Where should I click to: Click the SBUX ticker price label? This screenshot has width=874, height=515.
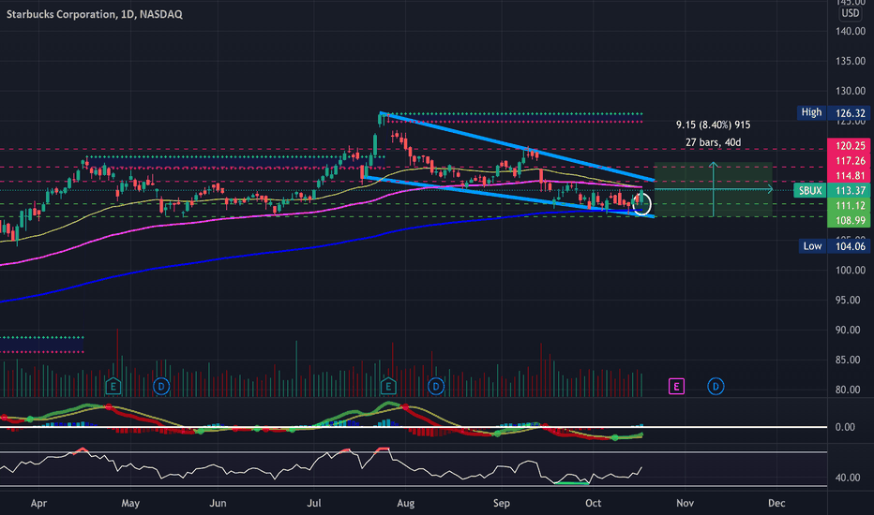[810, 190]
